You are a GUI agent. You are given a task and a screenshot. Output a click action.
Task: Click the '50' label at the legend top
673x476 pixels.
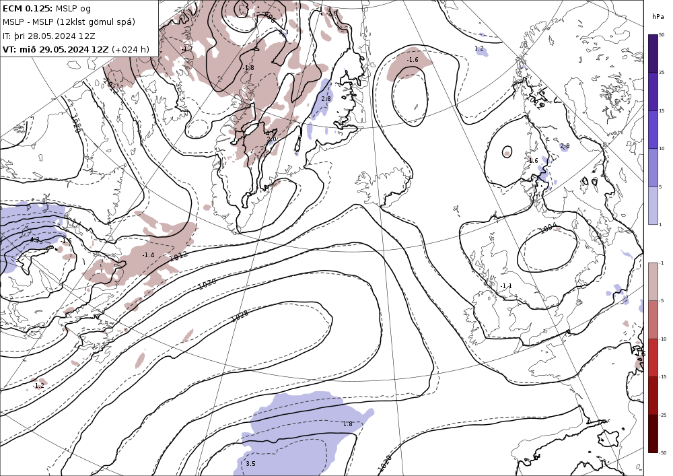662,35
